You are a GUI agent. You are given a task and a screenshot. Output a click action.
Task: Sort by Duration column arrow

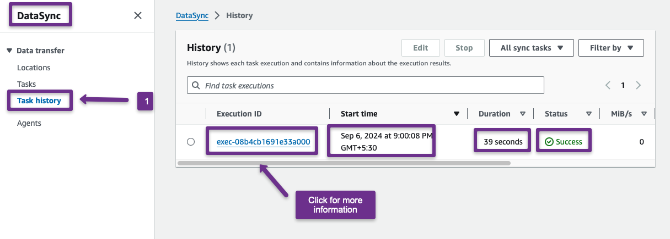[x=522, y=114]
